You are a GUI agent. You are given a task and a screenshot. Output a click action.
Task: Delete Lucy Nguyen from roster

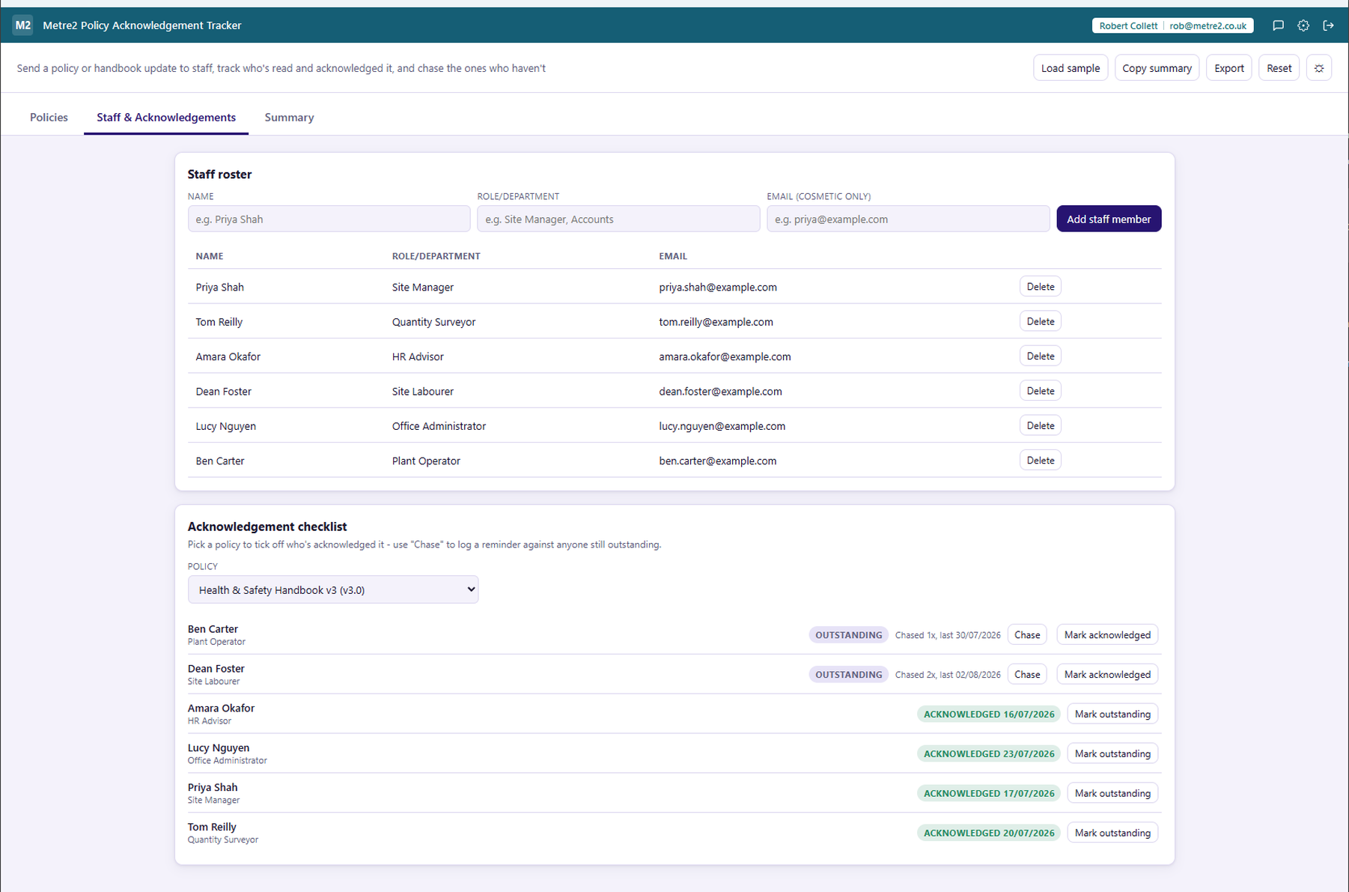click(1040, 425)
